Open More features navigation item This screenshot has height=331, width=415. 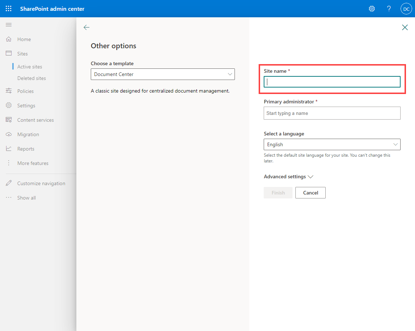[x=33, y=163]
